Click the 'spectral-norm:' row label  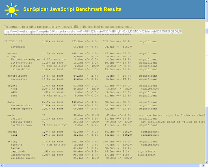pos(22,125)
